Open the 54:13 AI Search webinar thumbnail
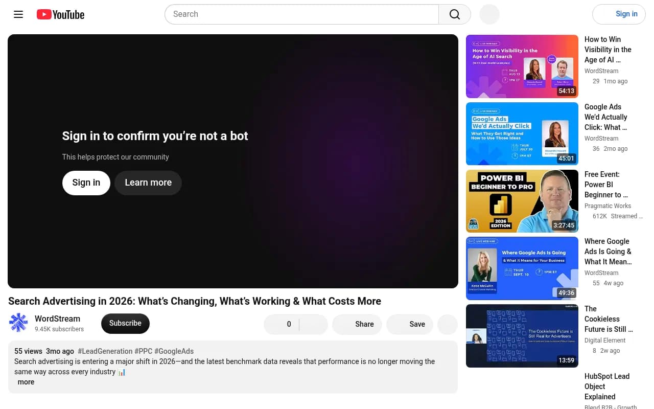The width and height of the screenshot is (654, 409). [522, 66]
